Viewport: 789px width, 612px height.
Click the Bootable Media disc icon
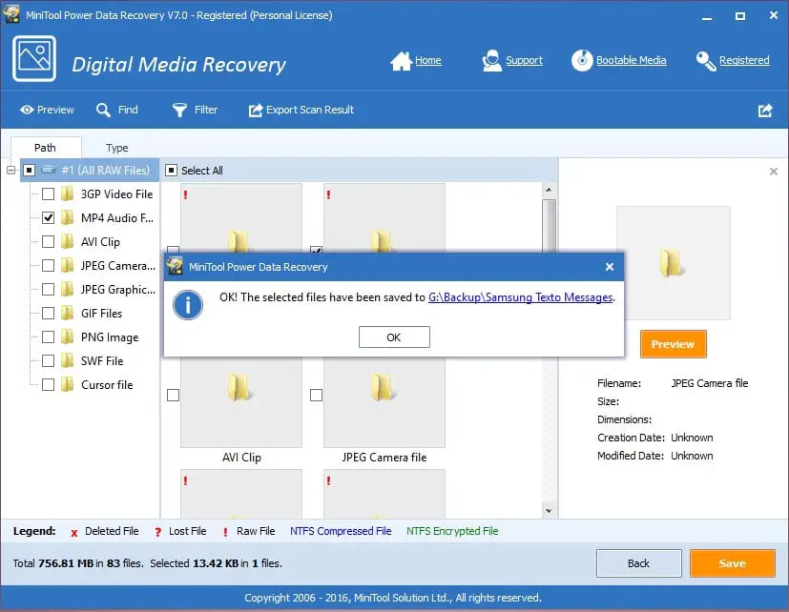[582, 60]
